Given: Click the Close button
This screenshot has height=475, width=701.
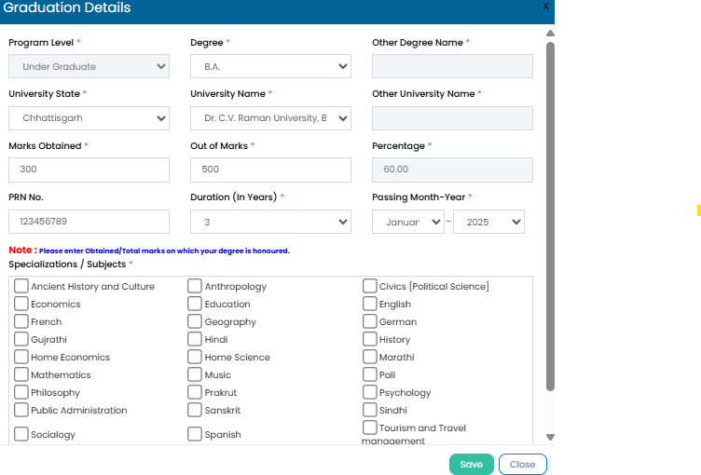Looking at the screenshot, I should click(x=523, y=464).
